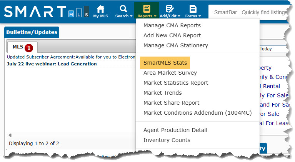Open Agent Production Detail
Image resolution: width=295 pixels, height=162 pixels.
175,130
